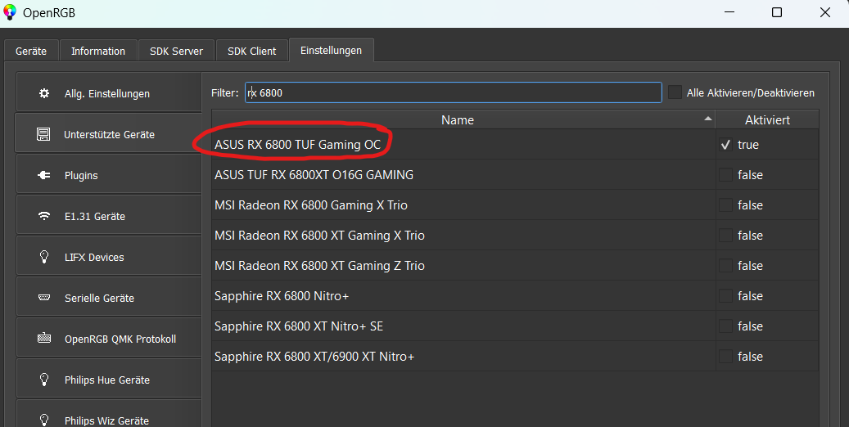Viewport: 849px width, 427px height.
Task: Click the bulb icon beside LIFX Devices
Action: pos(44,257)
